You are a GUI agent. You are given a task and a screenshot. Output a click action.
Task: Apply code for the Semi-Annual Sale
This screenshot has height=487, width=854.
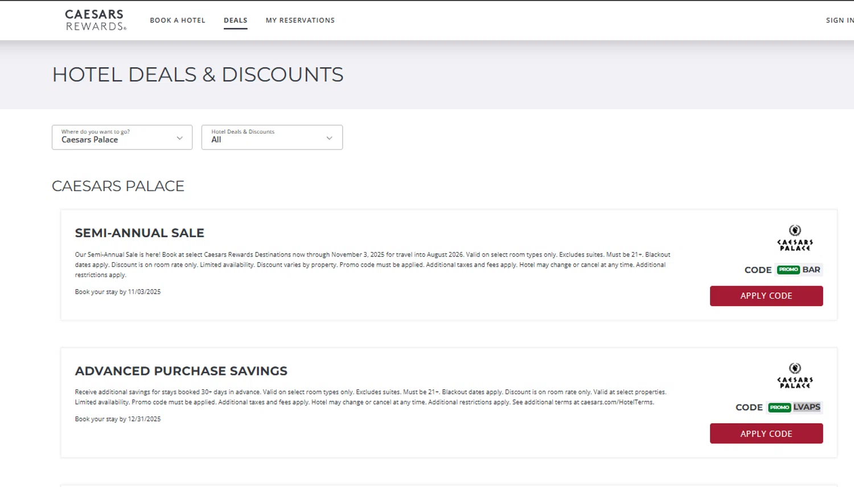[x=766, y=296]
